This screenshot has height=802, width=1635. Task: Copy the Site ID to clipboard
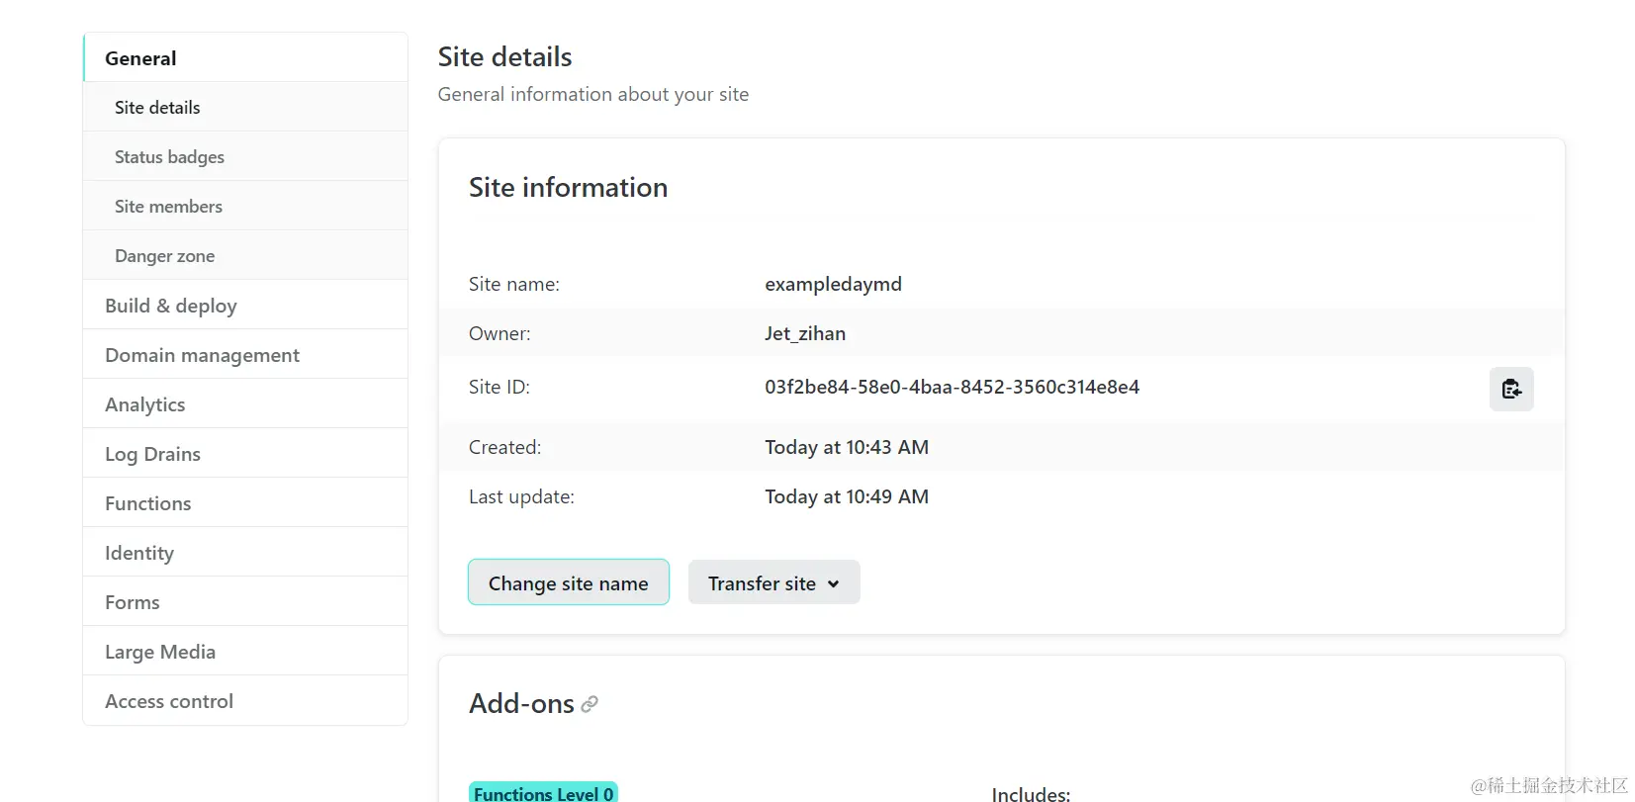point(1511,389)
